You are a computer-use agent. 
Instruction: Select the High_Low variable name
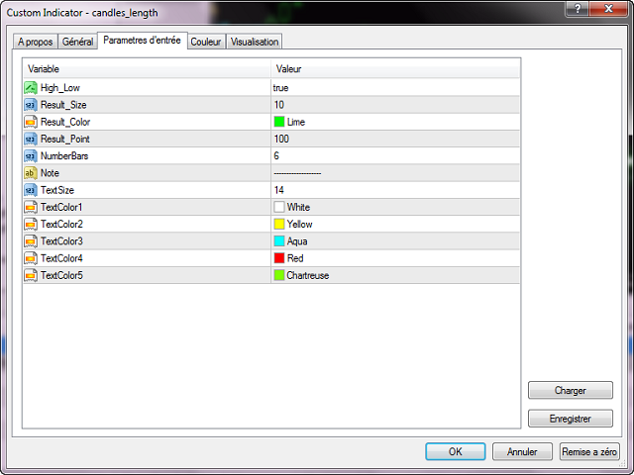(x=60, y=88)
